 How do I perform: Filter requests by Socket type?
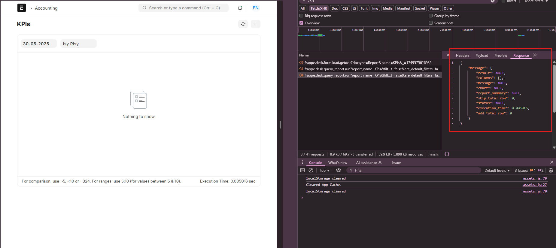[420, 8]
